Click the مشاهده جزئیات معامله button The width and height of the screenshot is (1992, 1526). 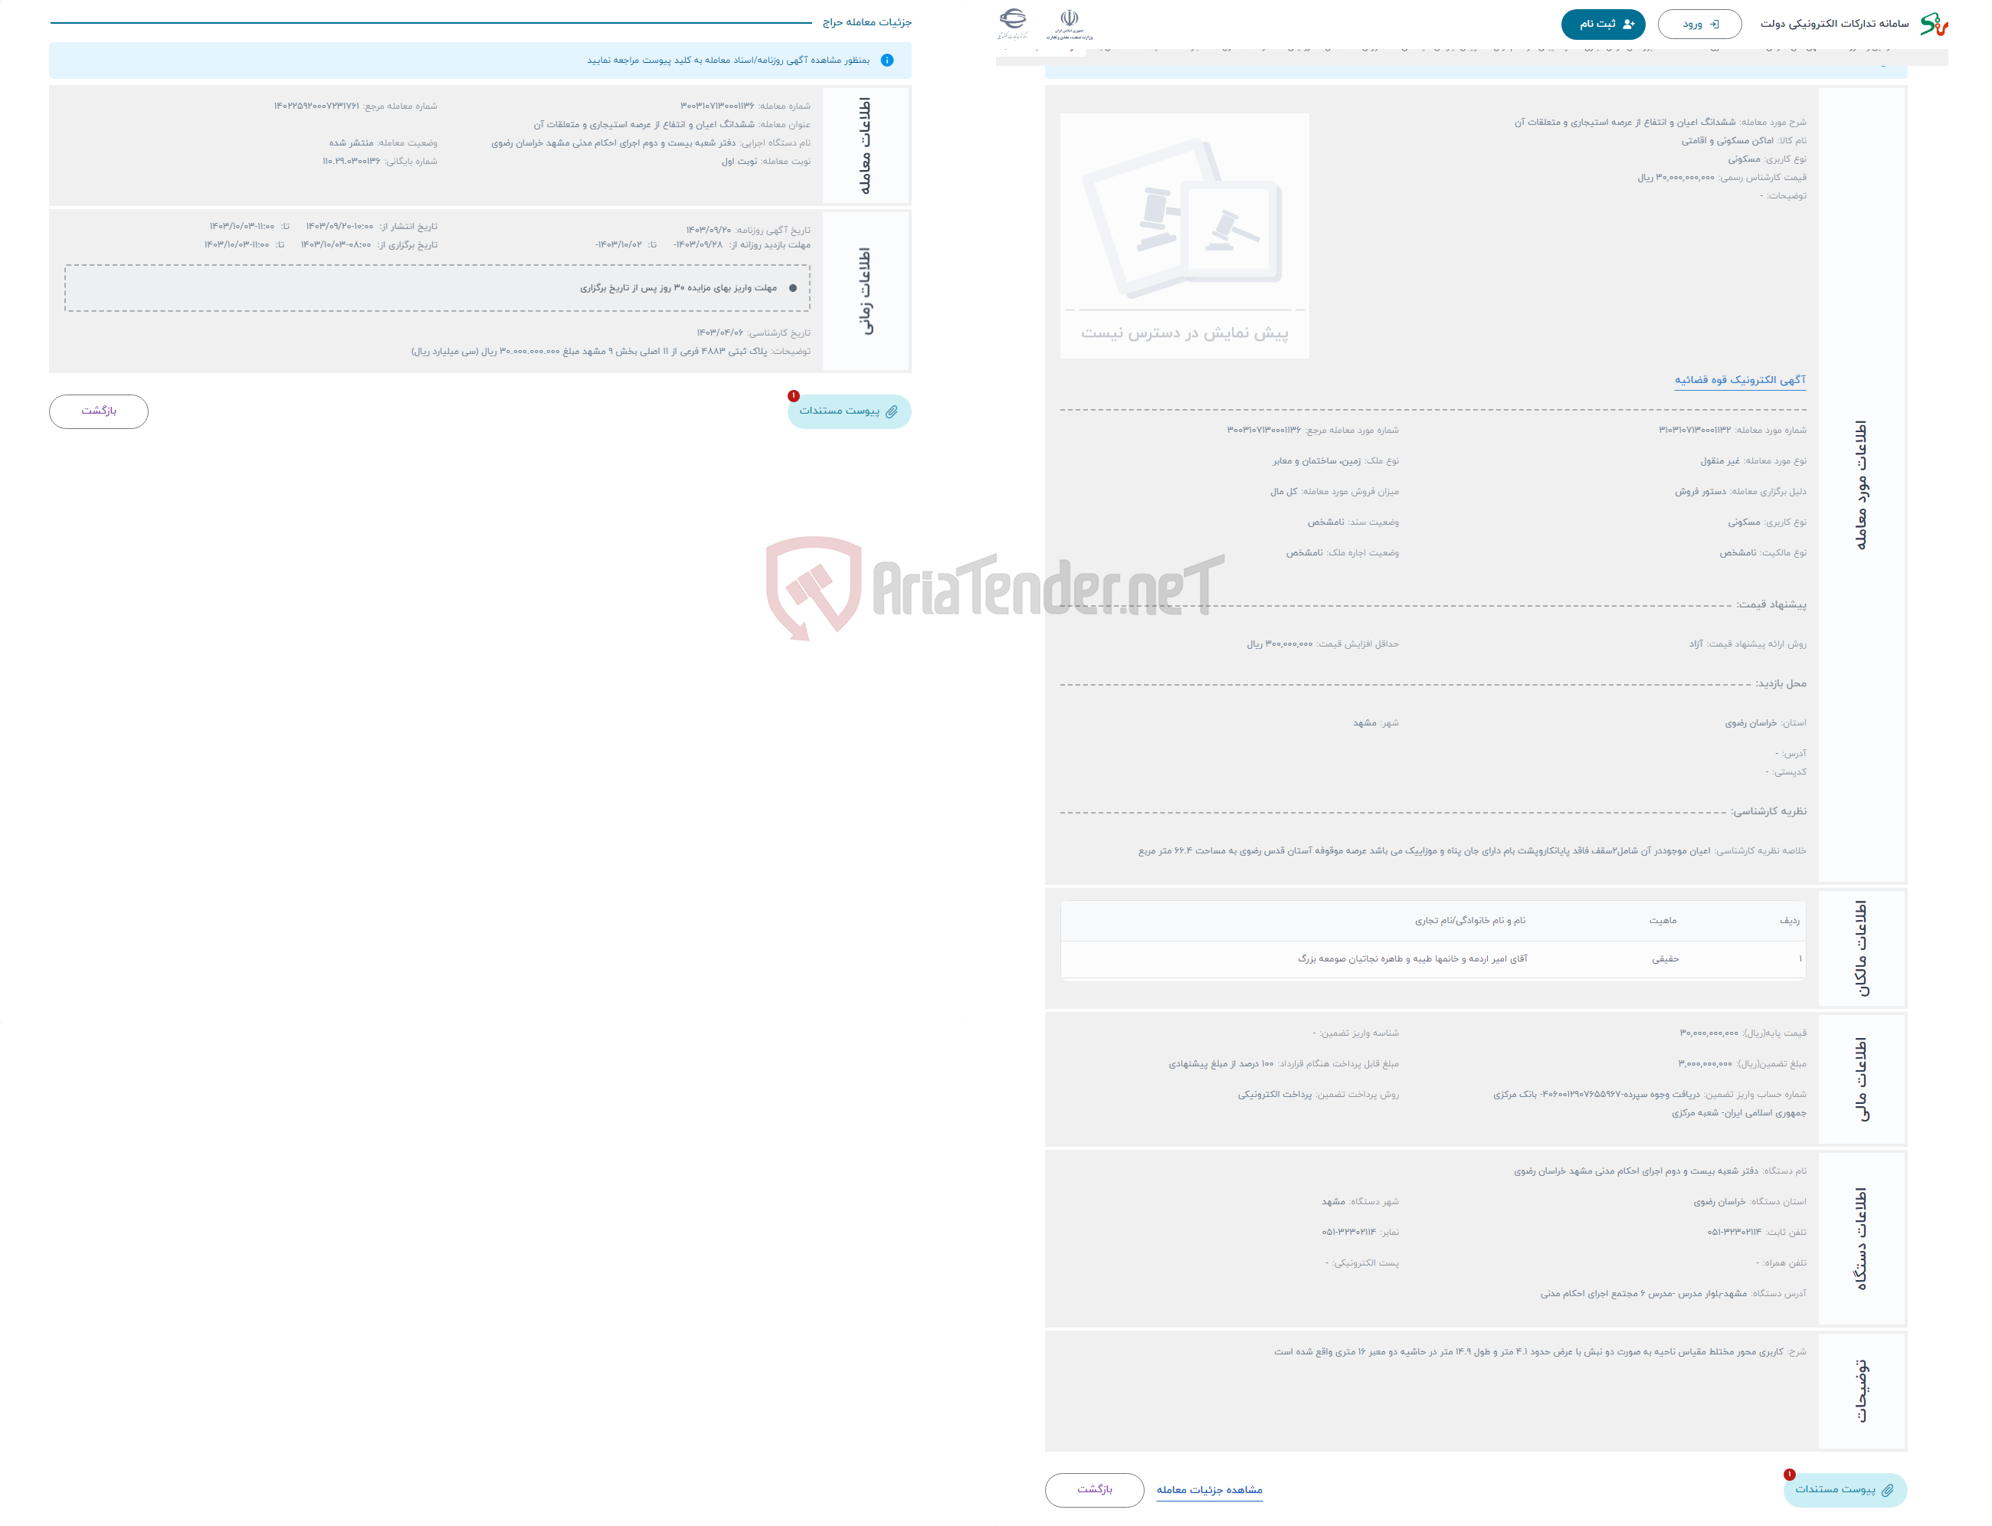tap(1213, 1488)
